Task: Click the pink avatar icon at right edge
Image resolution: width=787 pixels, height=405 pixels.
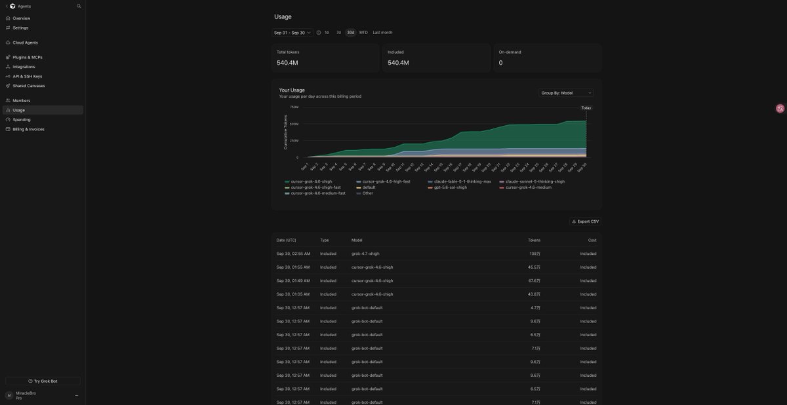Action: point(780,108)
